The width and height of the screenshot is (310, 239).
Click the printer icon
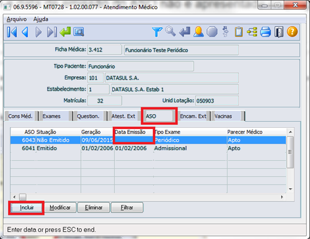(x=265, y=32)
